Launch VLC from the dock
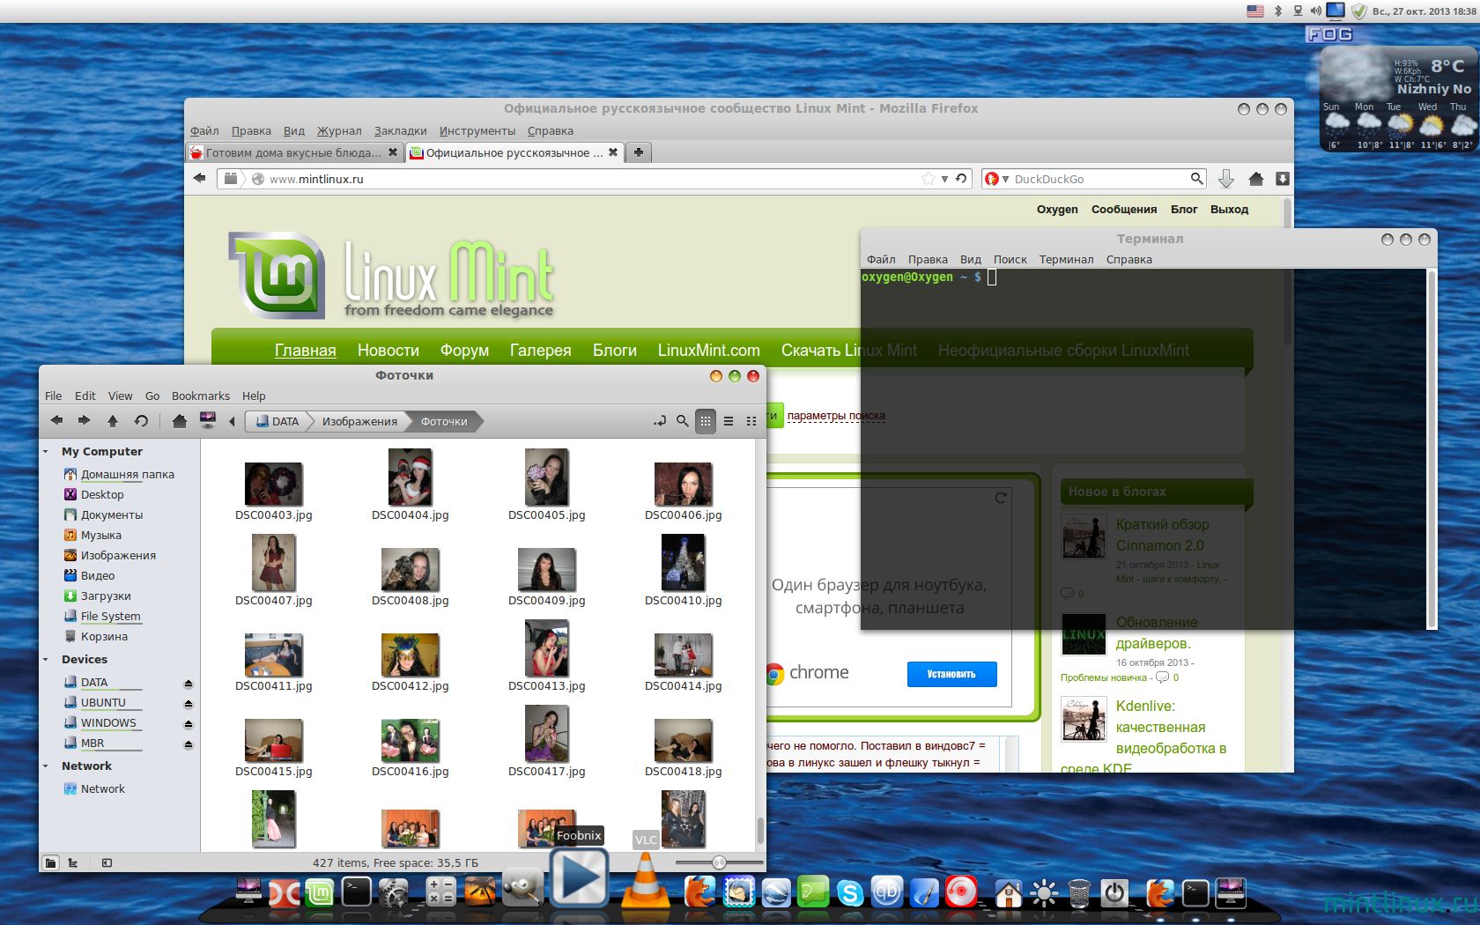This screenshot has height=925, width=1480. (645, 879)
